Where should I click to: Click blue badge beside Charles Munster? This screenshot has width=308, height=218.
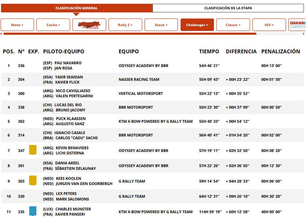point(33,211)
